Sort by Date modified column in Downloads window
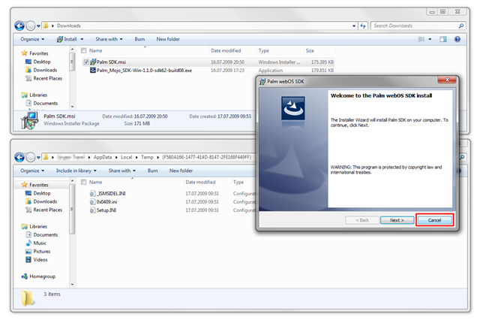The height and width of the screenshot is (320, 480). pos(226,50)
